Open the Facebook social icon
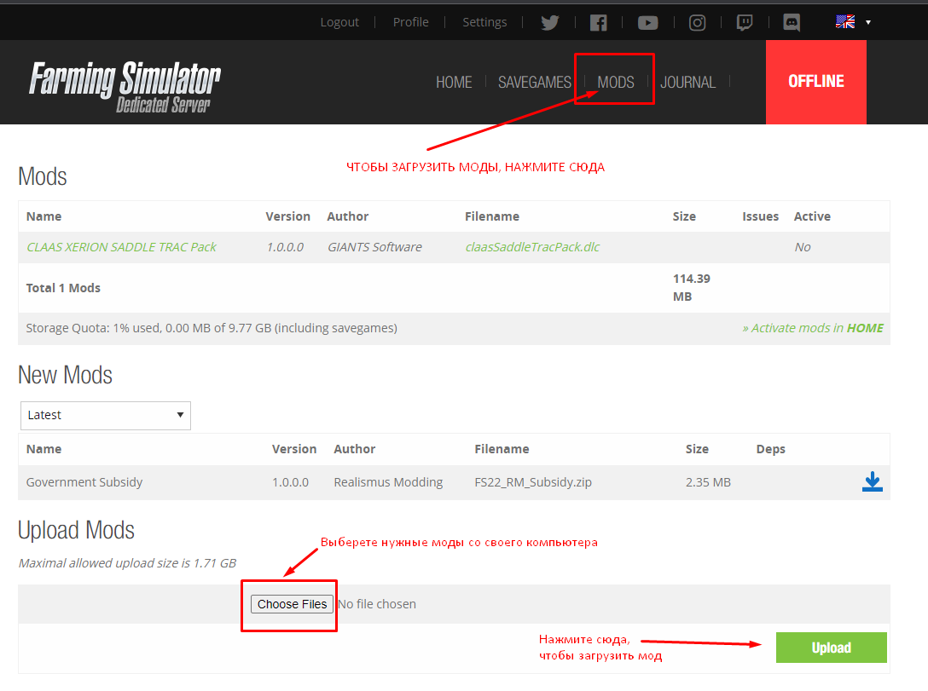This screenshot has height=691, width=928. [x=599, y=23]
